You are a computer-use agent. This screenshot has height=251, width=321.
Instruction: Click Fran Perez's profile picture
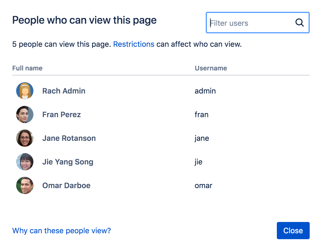(25, 114)
